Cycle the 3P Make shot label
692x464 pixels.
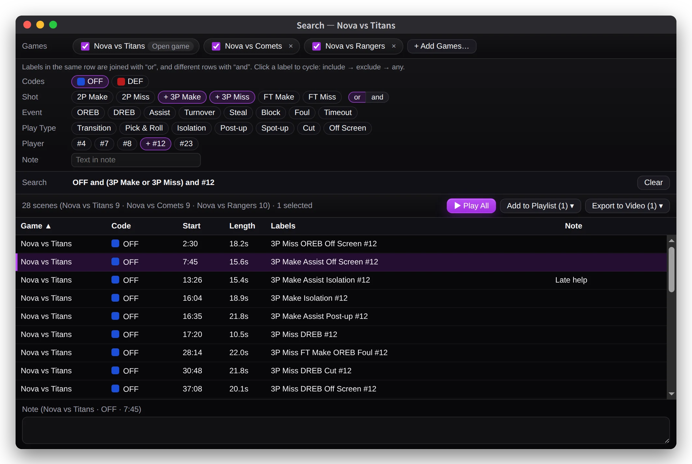[182, 97]
